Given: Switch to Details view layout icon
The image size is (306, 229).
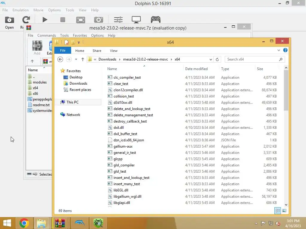Looking at the screenshot, I should tap(278, 211).
